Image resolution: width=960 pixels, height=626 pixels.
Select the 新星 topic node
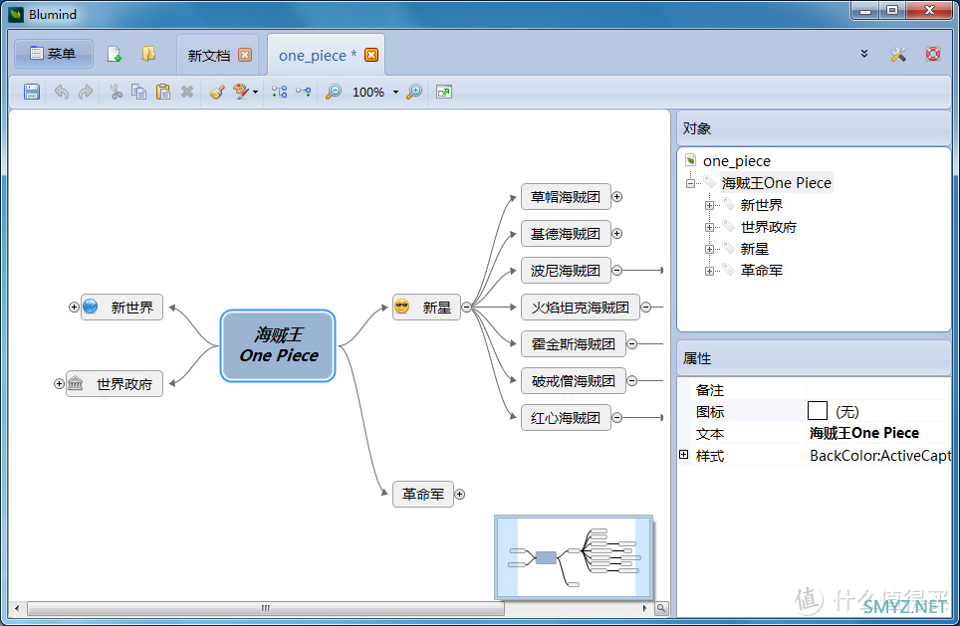click(426, 308)
